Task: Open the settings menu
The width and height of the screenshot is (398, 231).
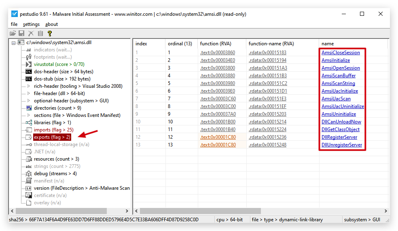Action: coord(31,24)
